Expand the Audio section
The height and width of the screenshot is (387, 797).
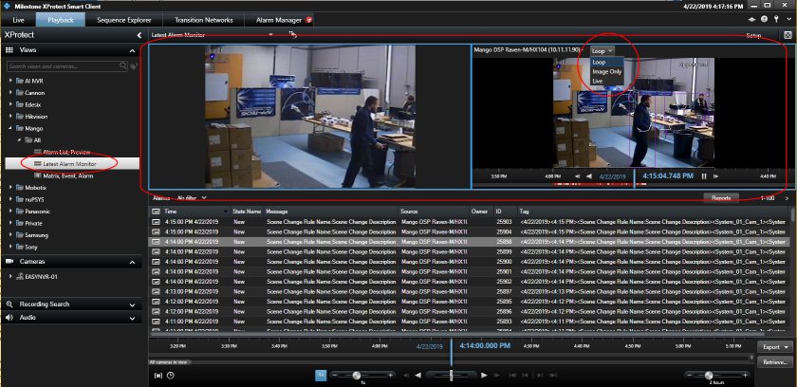[x=132, y=319]
